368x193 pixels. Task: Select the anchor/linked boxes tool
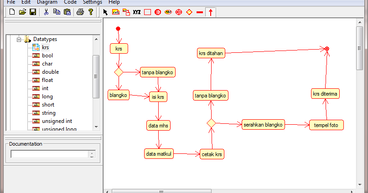click(126, 12)
